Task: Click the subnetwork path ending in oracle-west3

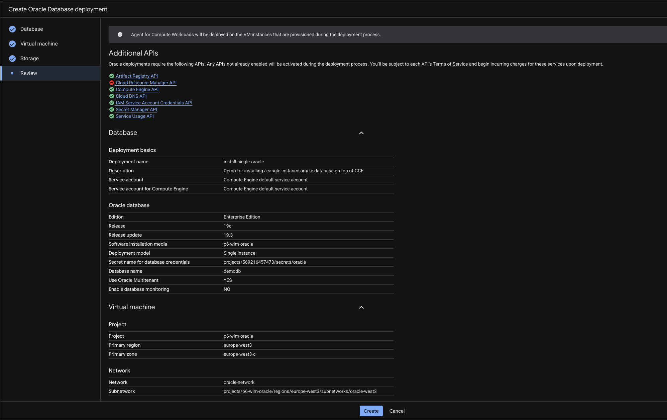Action: click(x=300, y=391)
